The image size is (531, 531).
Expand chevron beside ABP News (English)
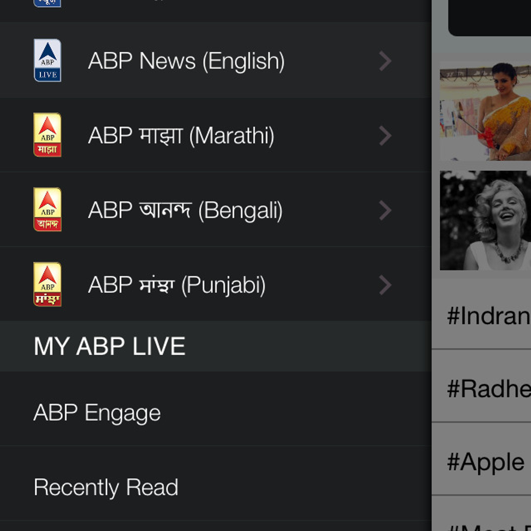click(x=385, y=61)
